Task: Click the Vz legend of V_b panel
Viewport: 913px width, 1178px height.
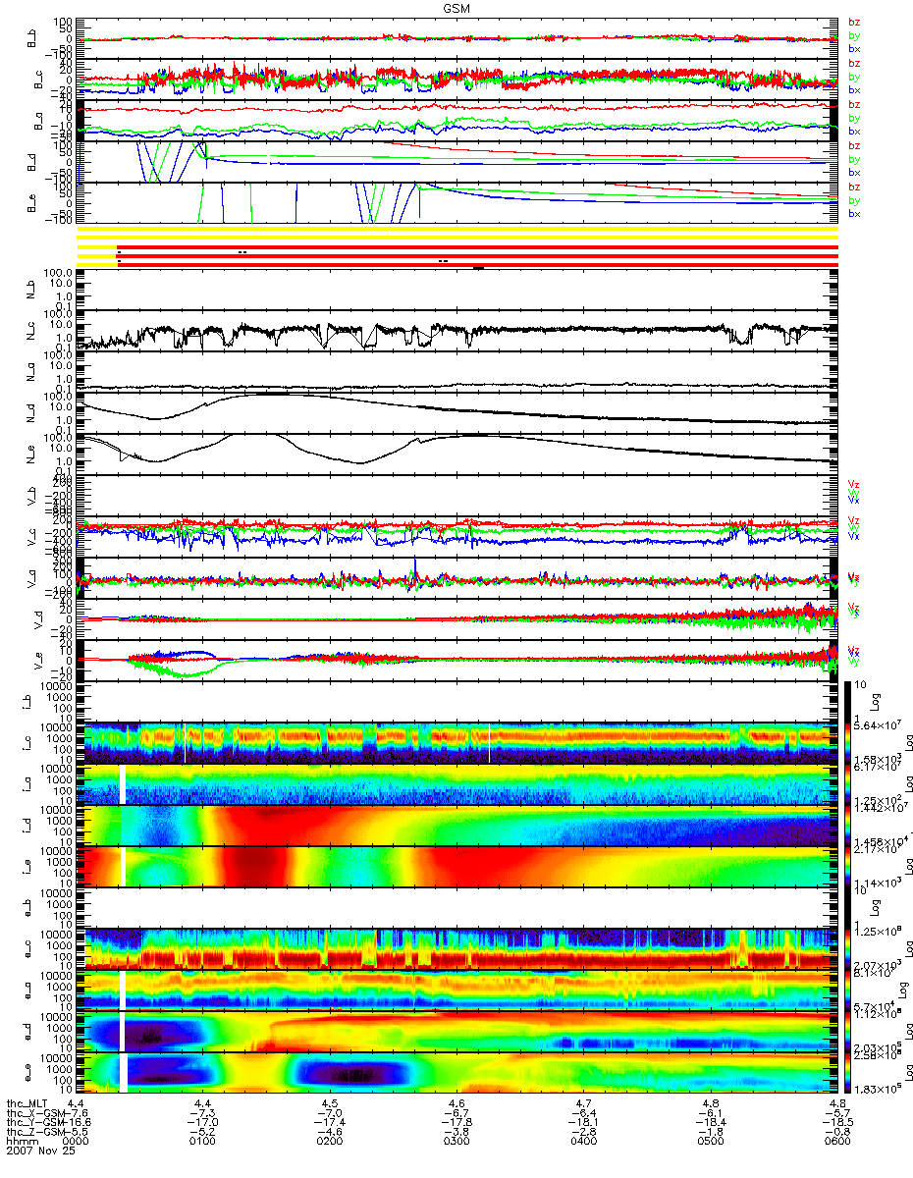Action: pyautogui.click(x=854, y=484)
